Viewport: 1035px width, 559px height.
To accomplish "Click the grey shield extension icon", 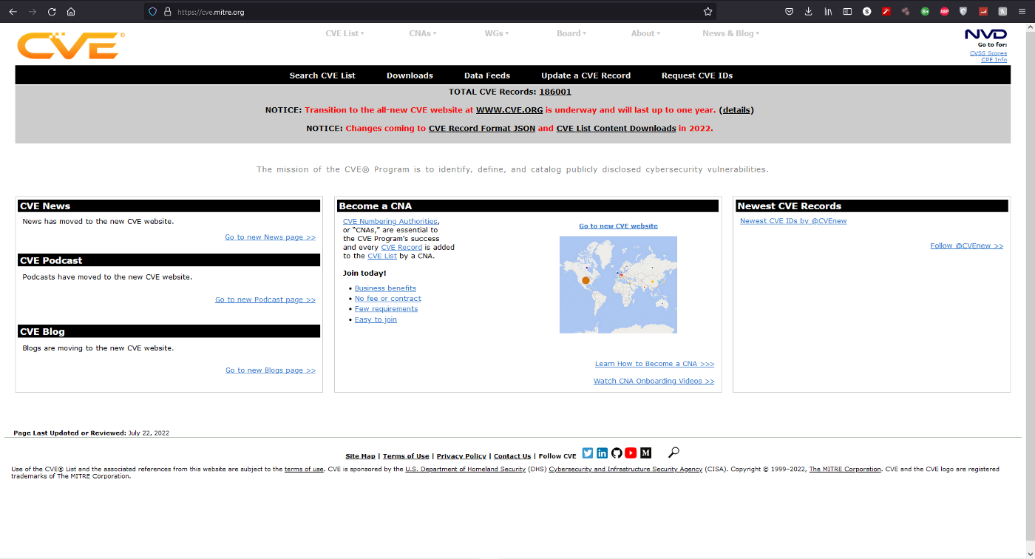I will click(x=963, y=12).
